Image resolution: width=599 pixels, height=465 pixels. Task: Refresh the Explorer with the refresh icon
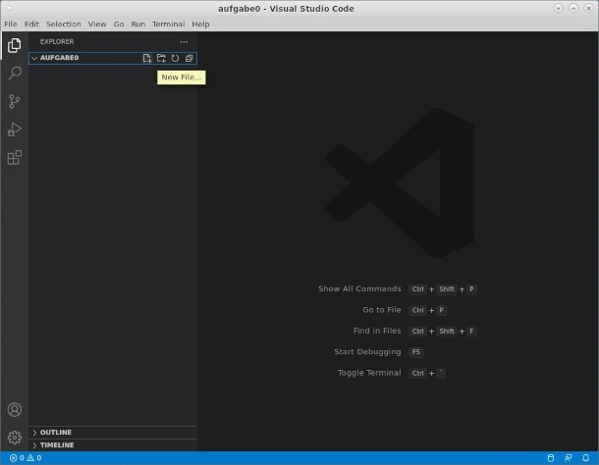(x=175, y=58)
